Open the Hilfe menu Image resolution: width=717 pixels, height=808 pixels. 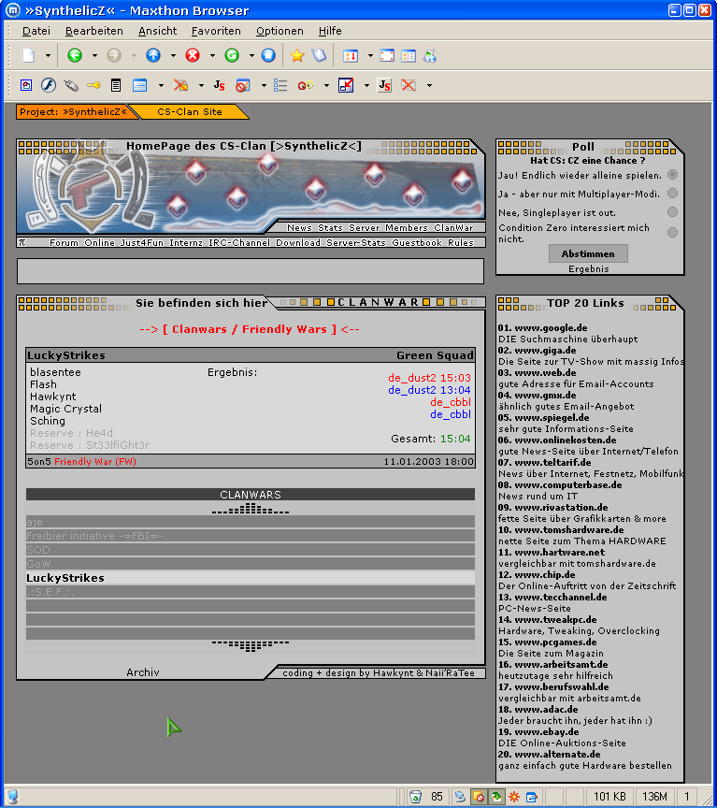click(x=330, y=31)
